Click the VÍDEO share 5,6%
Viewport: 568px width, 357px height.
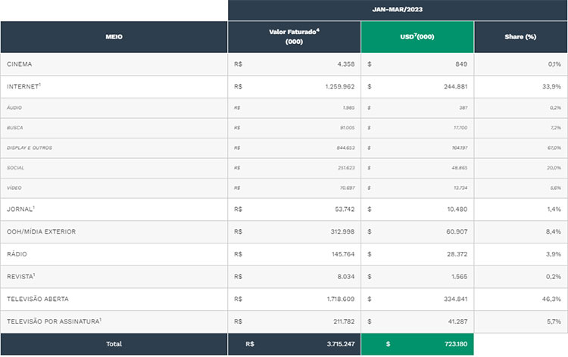556,188
